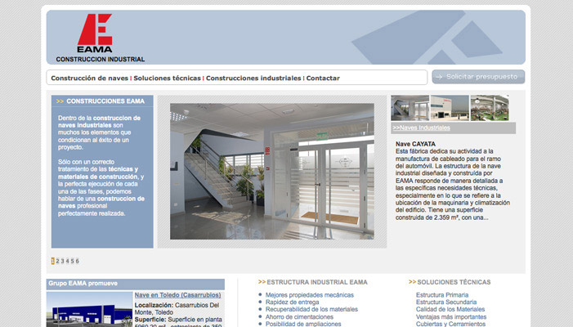Select the staircase interior thumbnail
The width and height of the screenshot is (573, 327).
tap(410, 108)
